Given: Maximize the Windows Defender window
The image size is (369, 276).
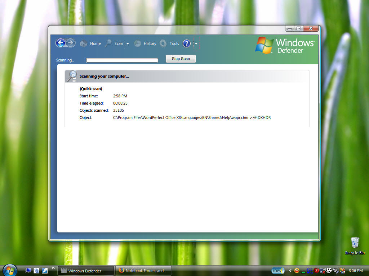Looking at the screenshot, I should click(x=299, y=29).
